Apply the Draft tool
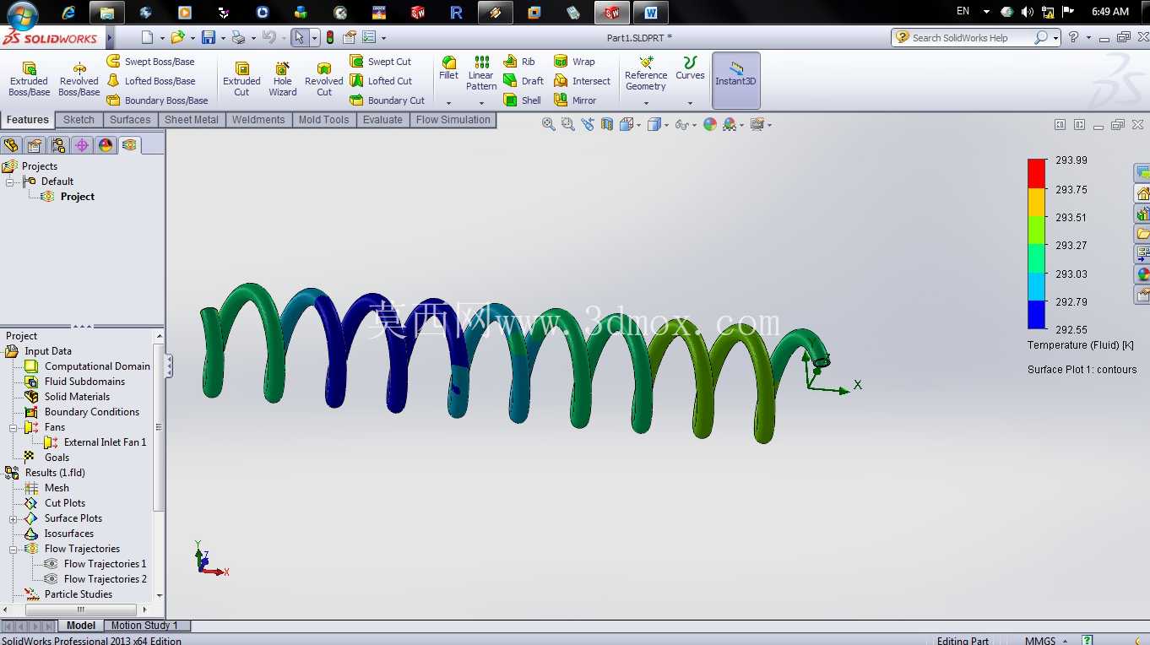The image size is (1150, 645). tap(523, 81)
